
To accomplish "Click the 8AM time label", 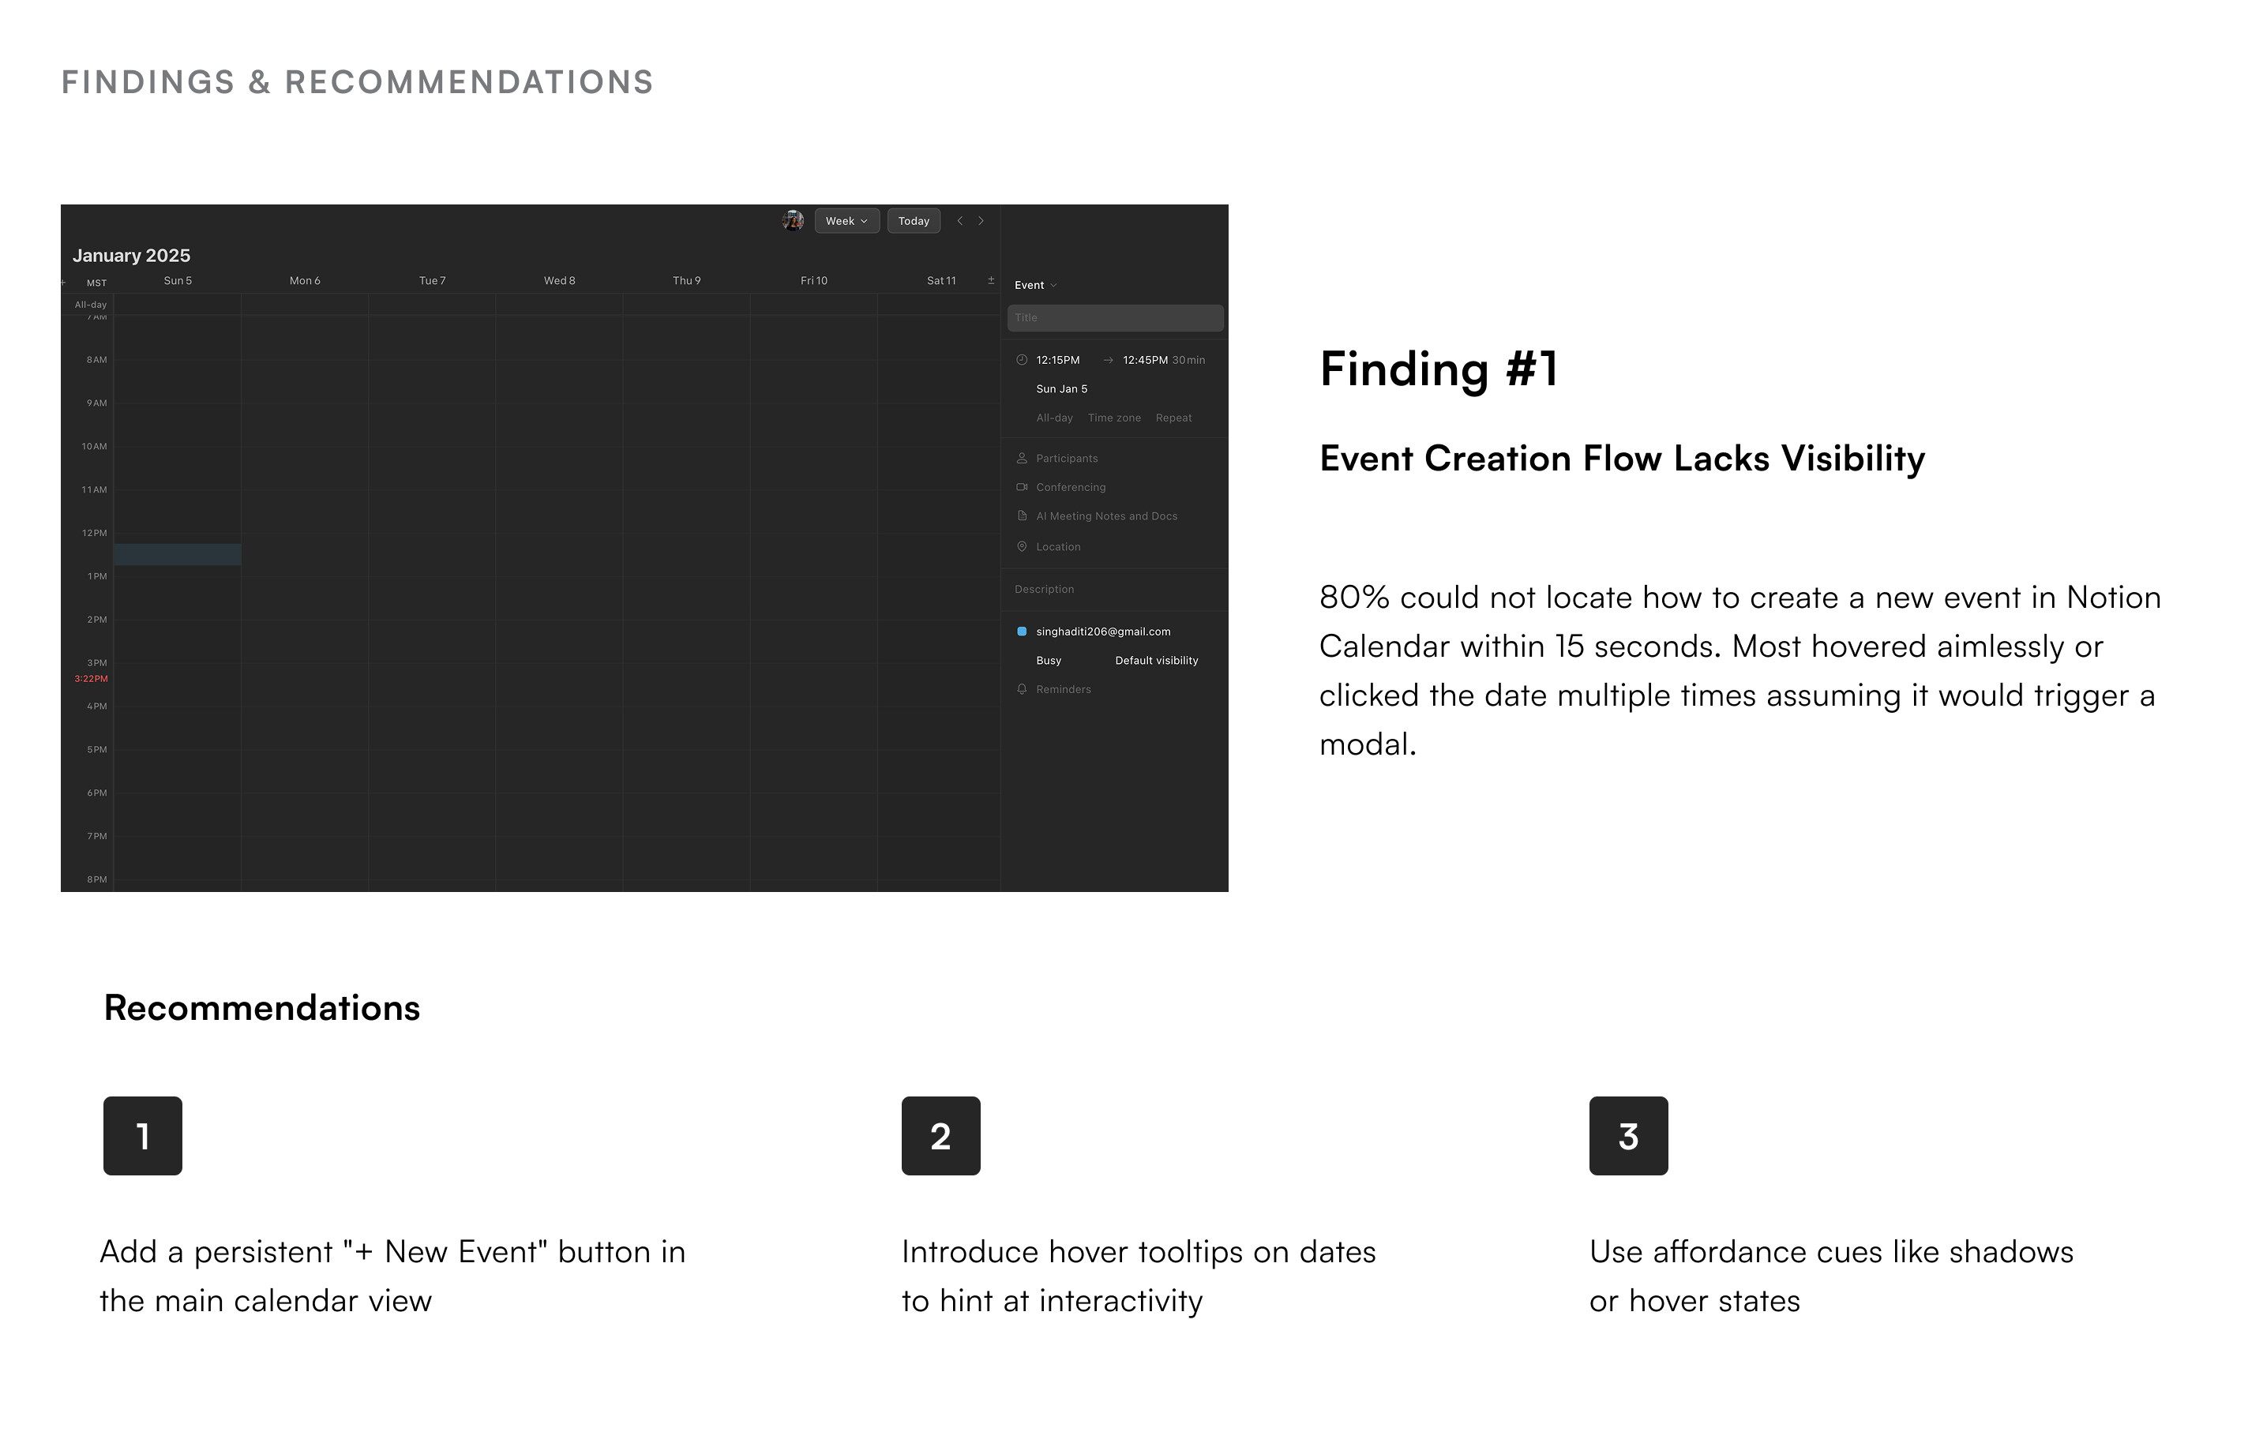I will [96, 360].
